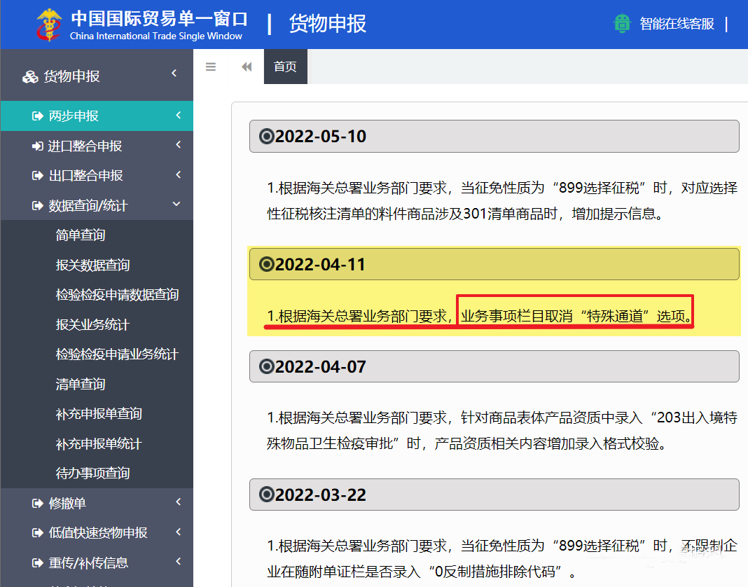Open 待办事项查询 in the sidebar
748x587 pixels.
point(92,474)
